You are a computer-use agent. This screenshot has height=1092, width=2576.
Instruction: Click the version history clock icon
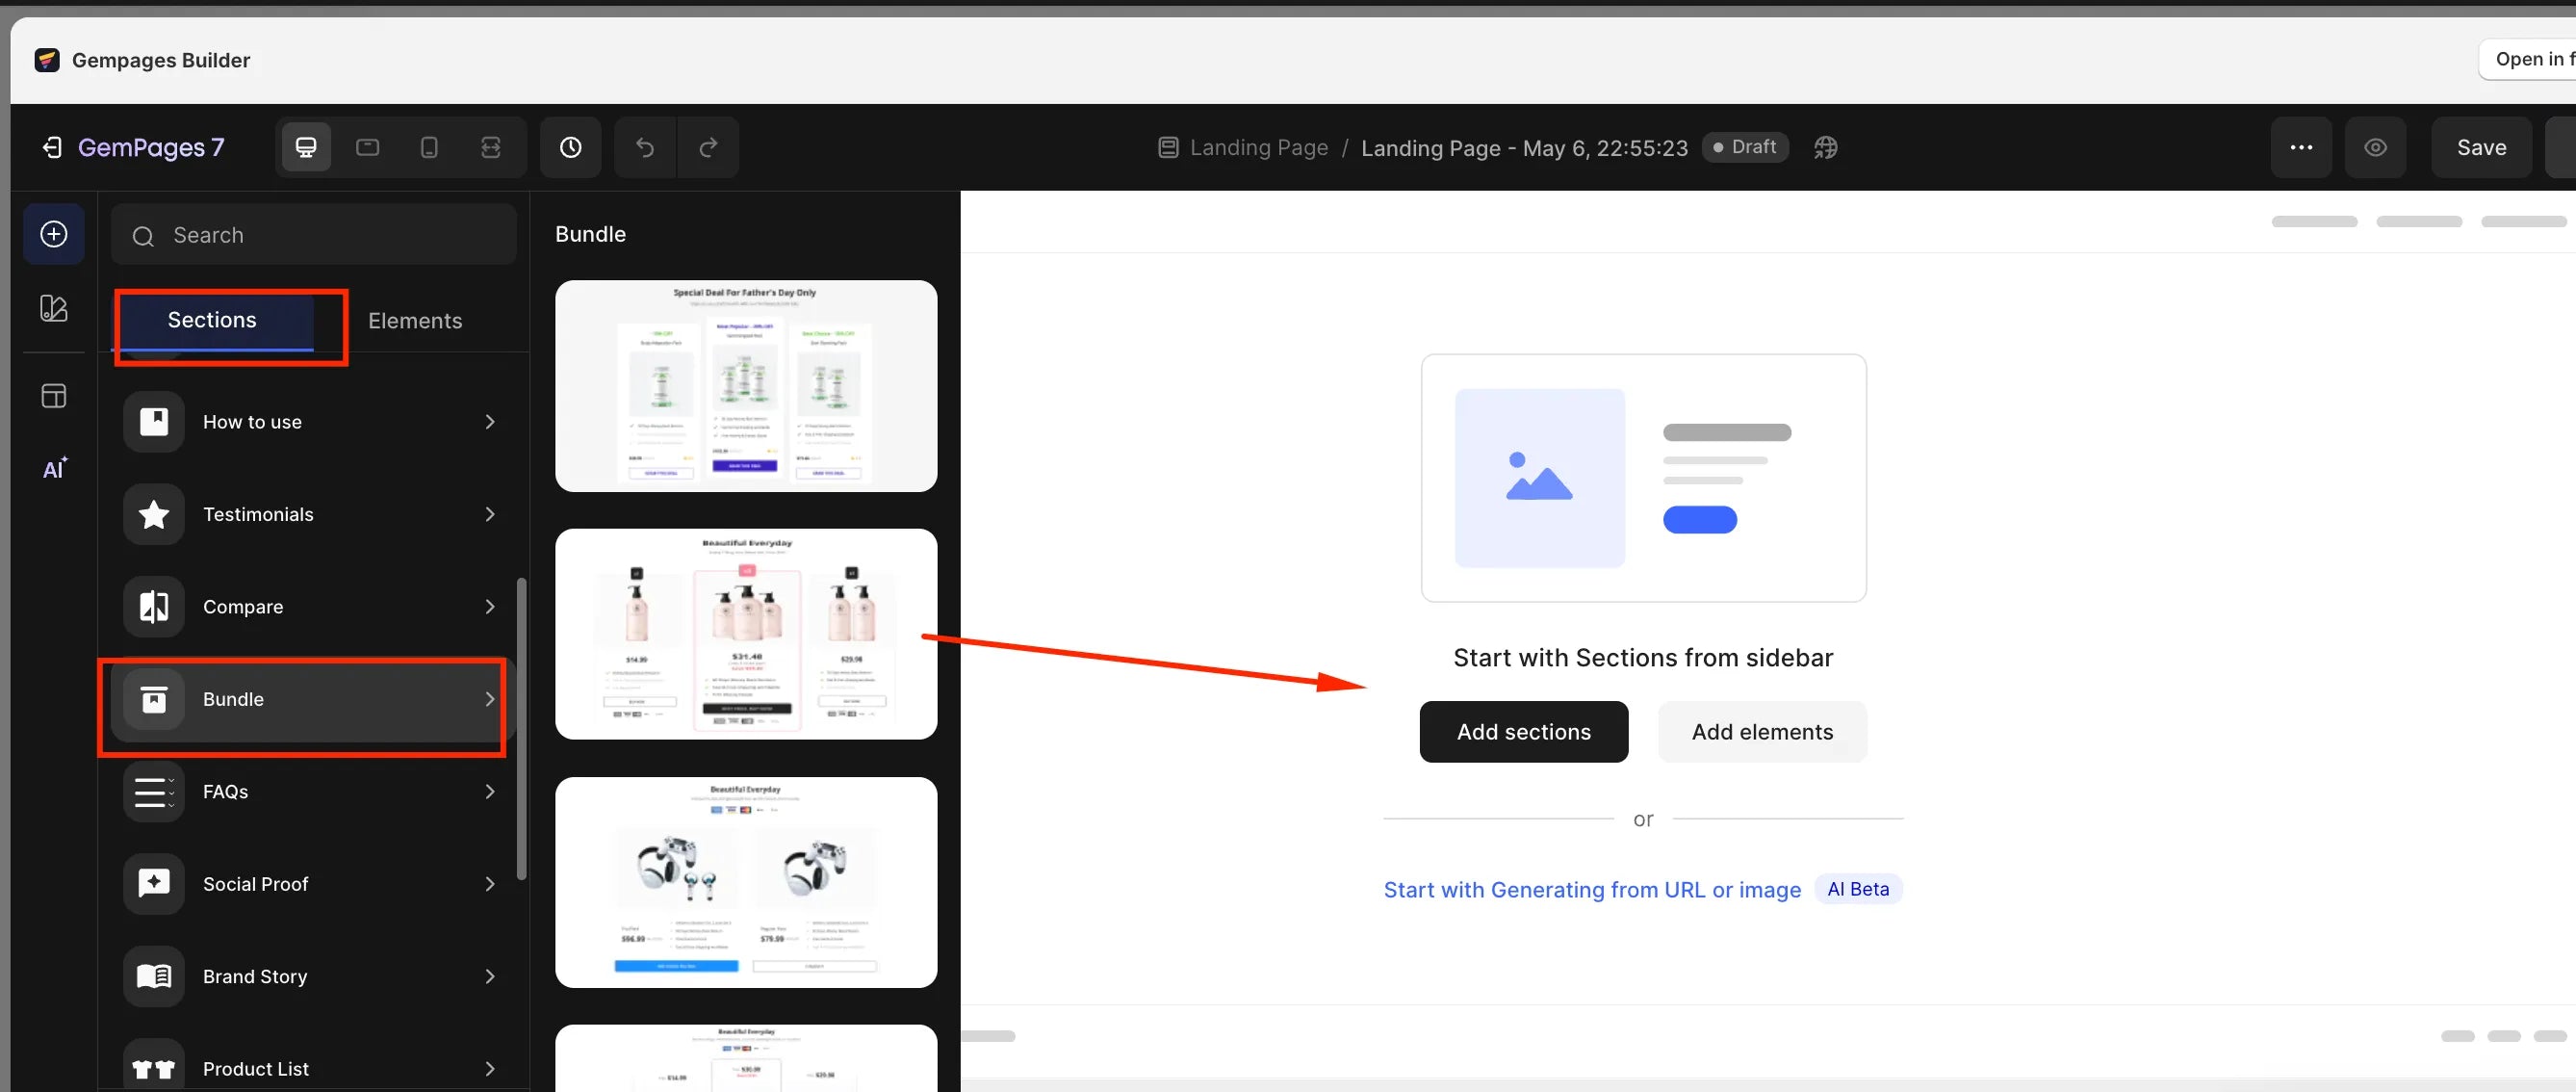tap(570, 147)
